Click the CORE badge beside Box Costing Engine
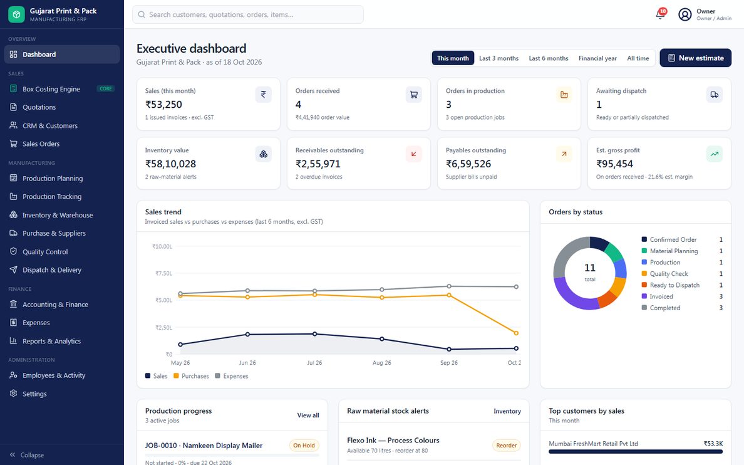 [106, 89]
